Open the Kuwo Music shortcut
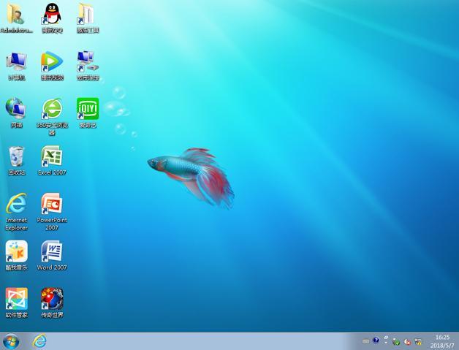 click(16, 252)
